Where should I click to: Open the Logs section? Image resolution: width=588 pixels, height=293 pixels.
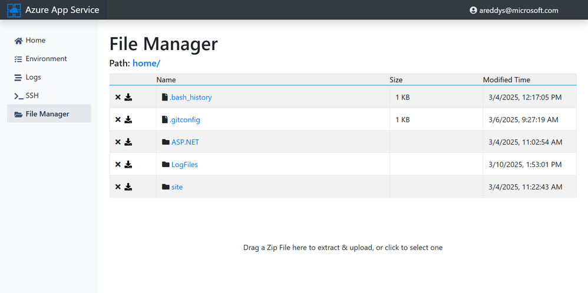tap(33, 77)
